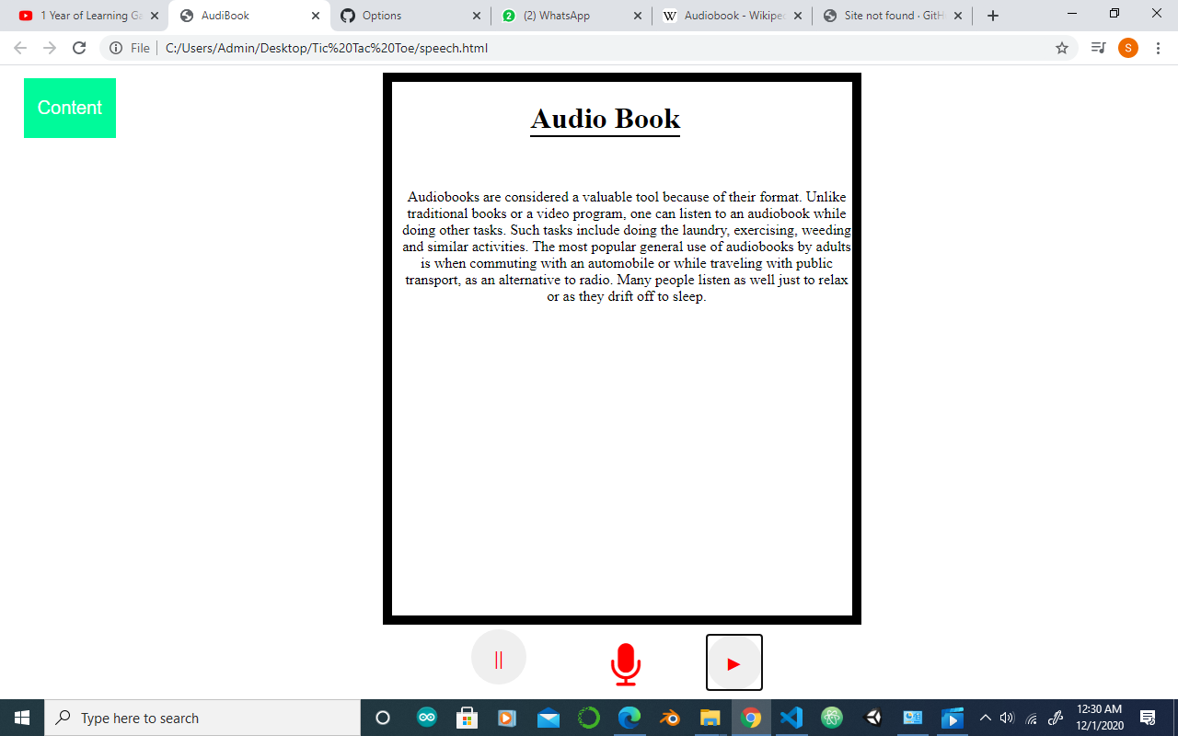Open the Mail app from the taskbar
Image resolution: width=1178 pixels, height=736 pixels.
549,718
